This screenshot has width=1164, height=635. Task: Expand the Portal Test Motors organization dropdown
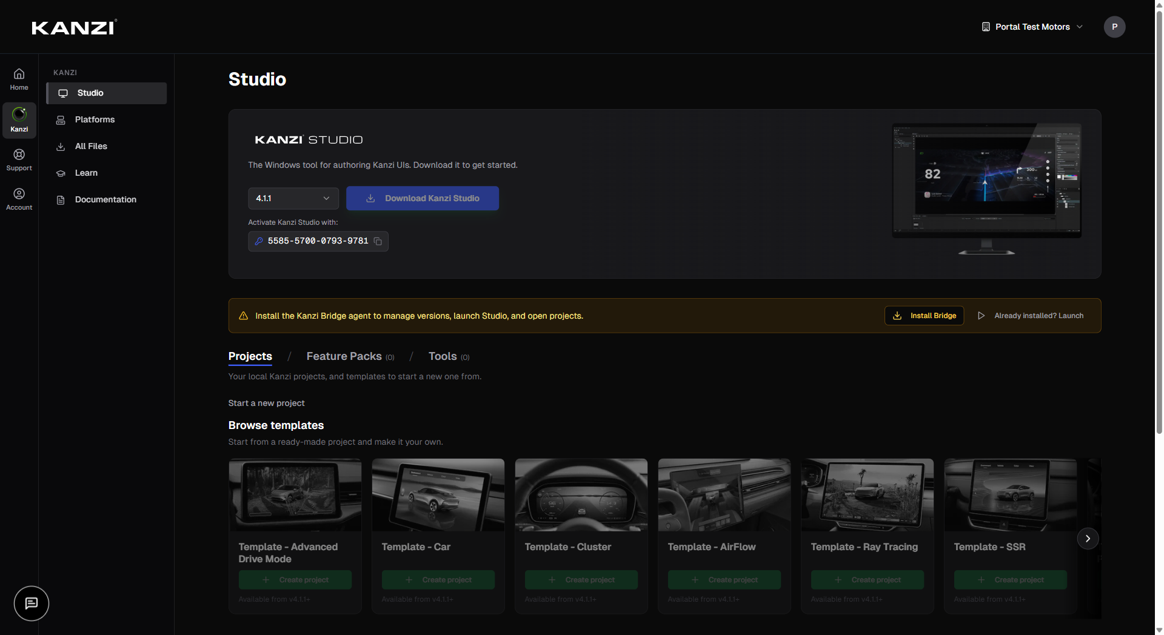[1032, 27]
